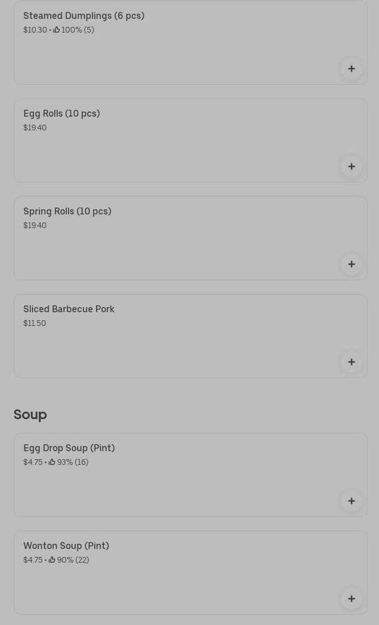
Task: View the Sliced Barbecue Pork item name
Action: coord(69,309)
